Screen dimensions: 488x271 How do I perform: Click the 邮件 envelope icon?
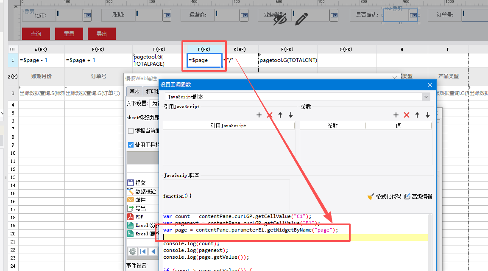coord(131,200)
